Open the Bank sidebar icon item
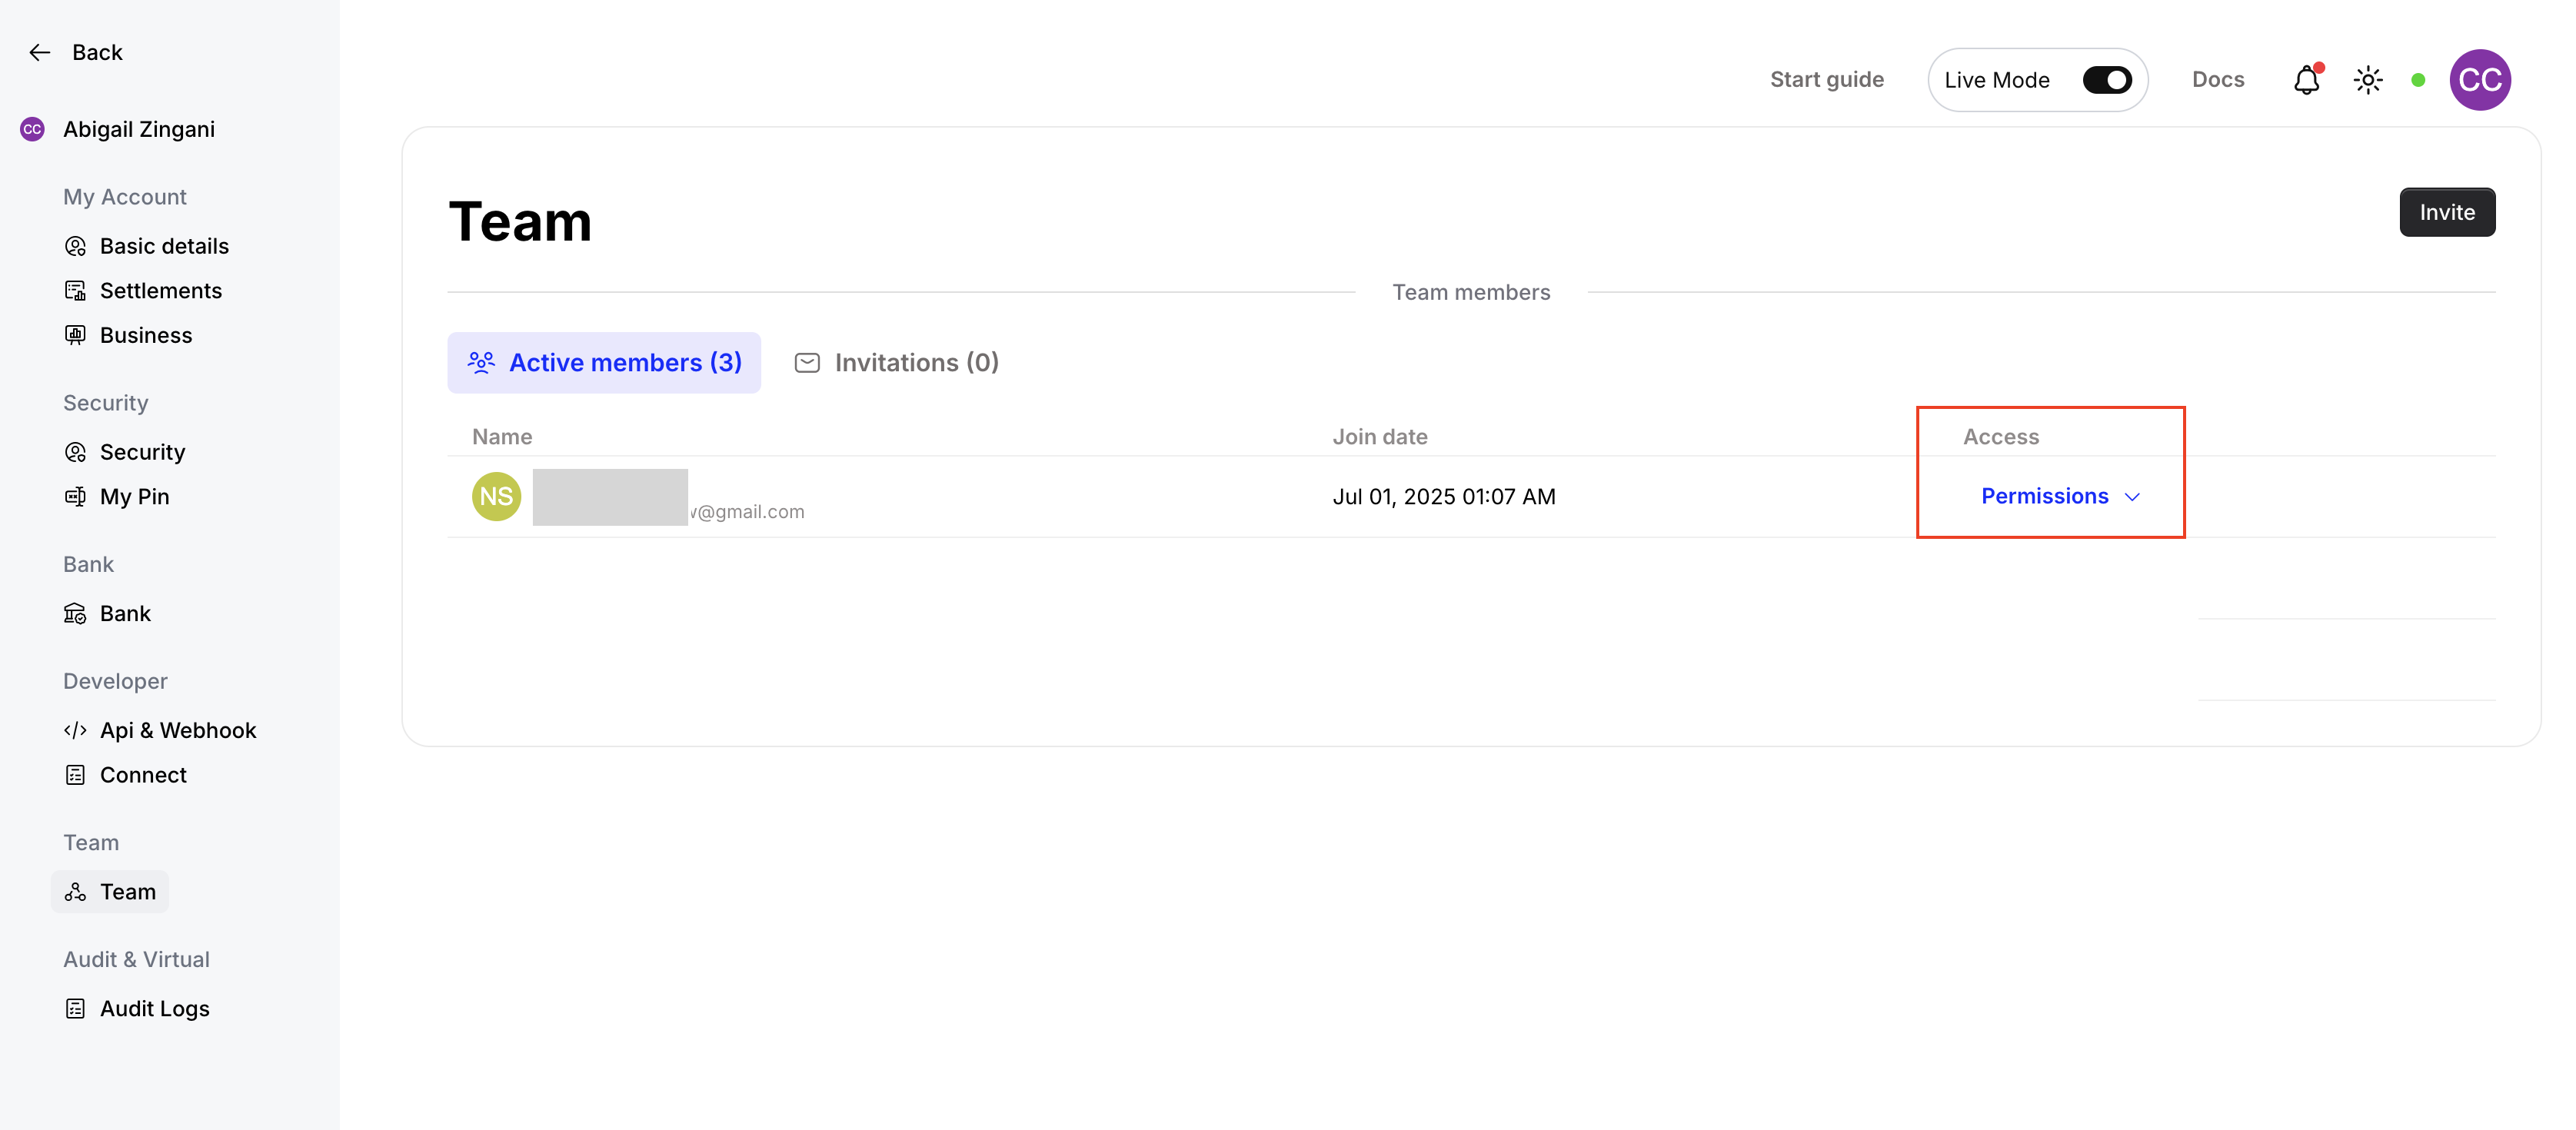The height and width of the screenshot is (1130, 2576). tap(75, 614)
